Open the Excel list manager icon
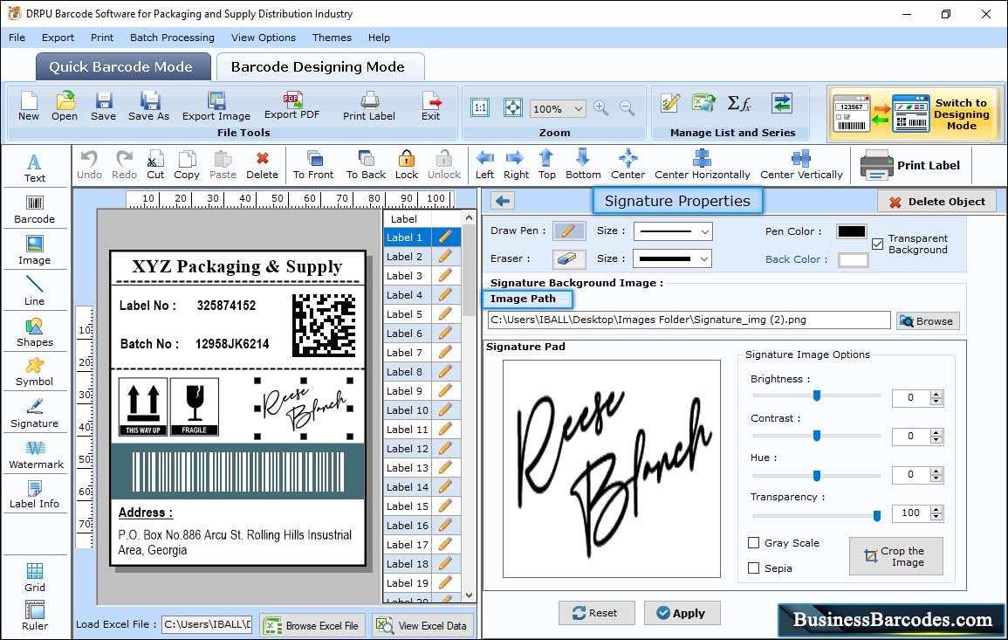Viewport: 1008px width, 640px height. (x=704, y=103)
